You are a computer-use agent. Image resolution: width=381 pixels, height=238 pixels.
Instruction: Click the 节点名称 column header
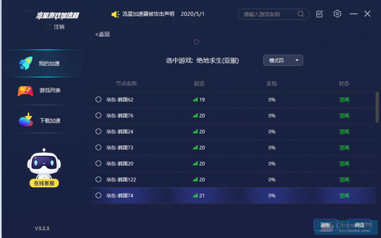coord(126,83)
